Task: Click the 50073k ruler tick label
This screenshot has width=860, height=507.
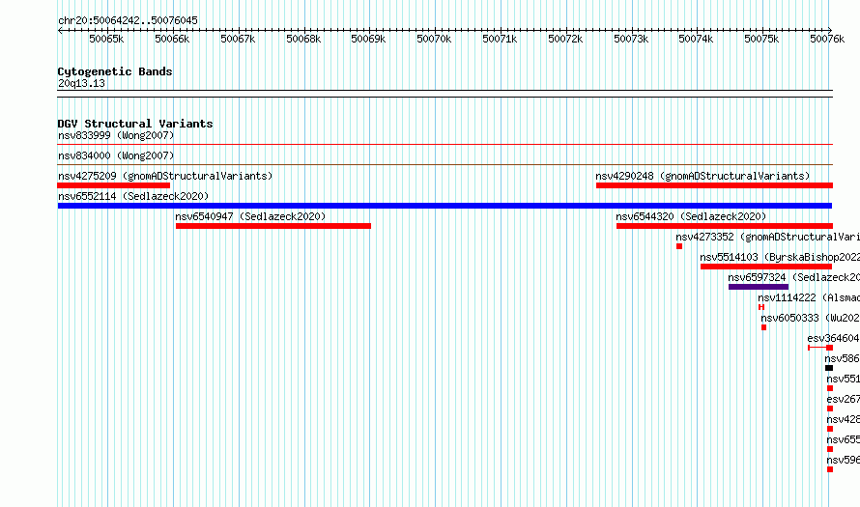Action: point(631,39)
